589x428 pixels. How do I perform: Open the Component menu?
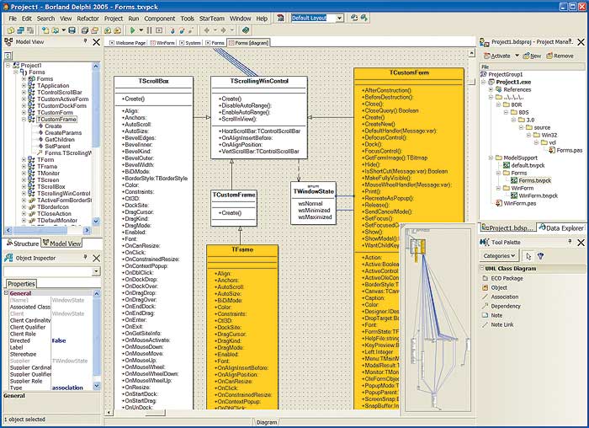pos(160,19)
